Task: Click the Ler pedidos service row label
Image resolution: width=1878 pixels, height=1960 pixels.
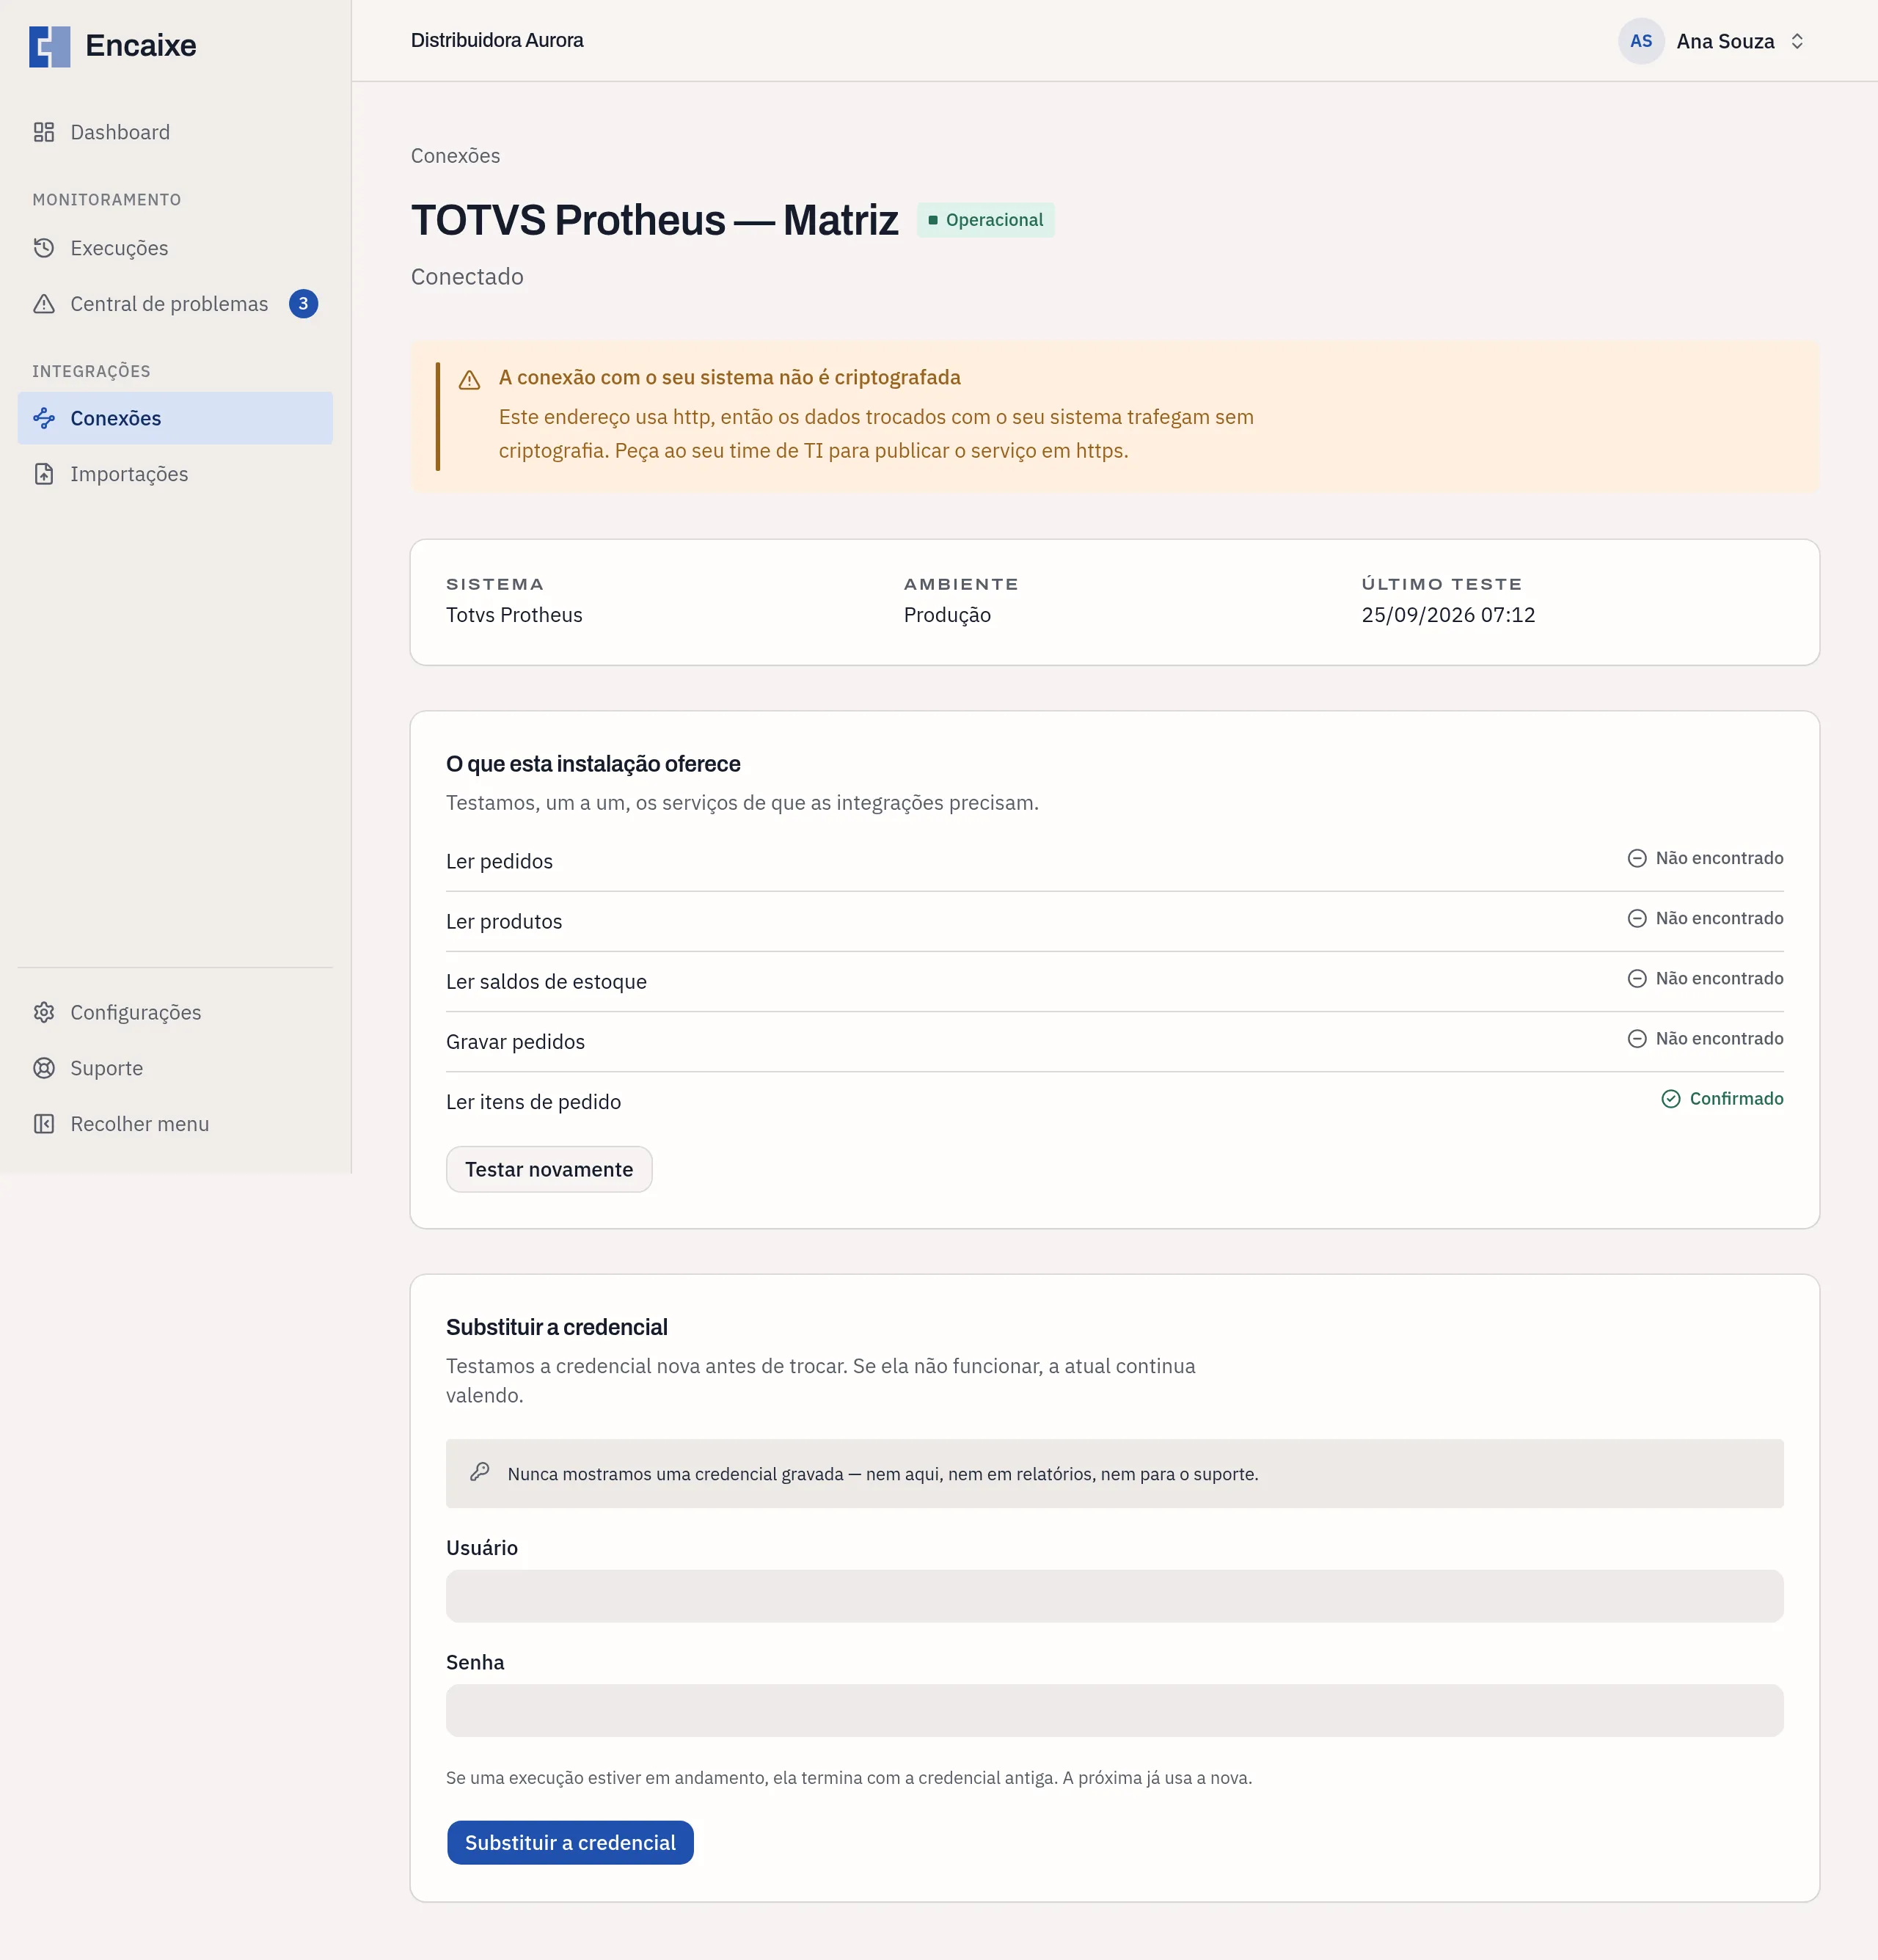Action: point(499,861)
